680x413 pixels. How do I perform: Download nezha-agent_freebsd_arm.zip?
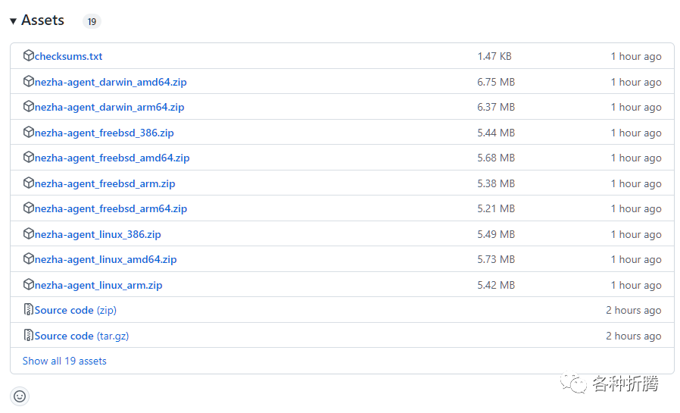pyautogui.click(x=105, y=183)
